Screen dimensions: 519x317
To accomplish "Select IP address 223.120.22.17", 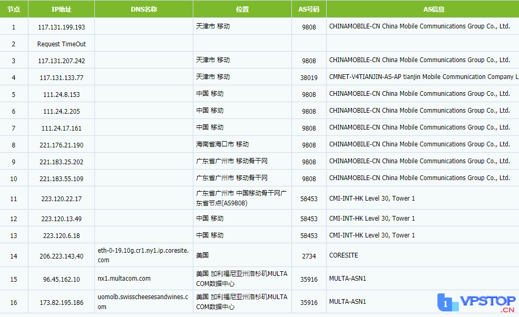I will [62, 199].
